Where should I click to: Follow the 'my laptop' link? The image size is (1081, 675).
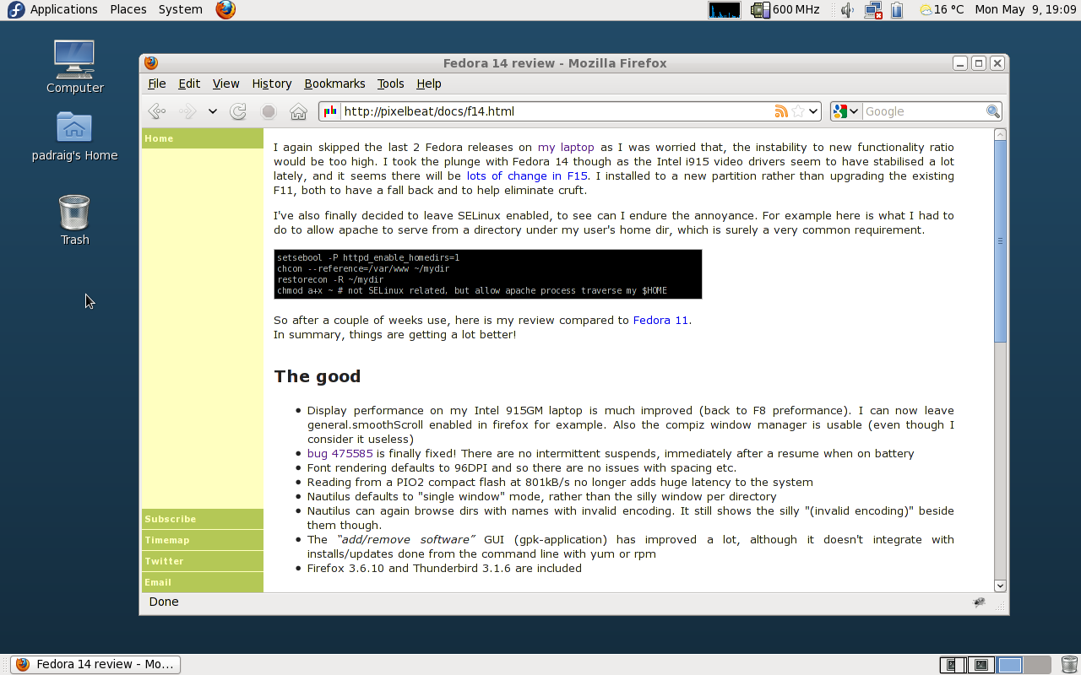click(566, 147)
